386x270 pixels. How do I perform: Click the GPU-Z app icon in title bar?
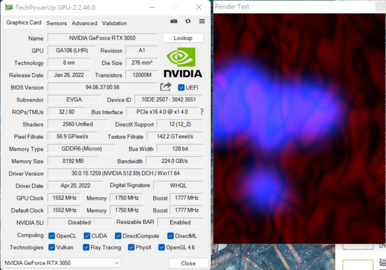9,7
